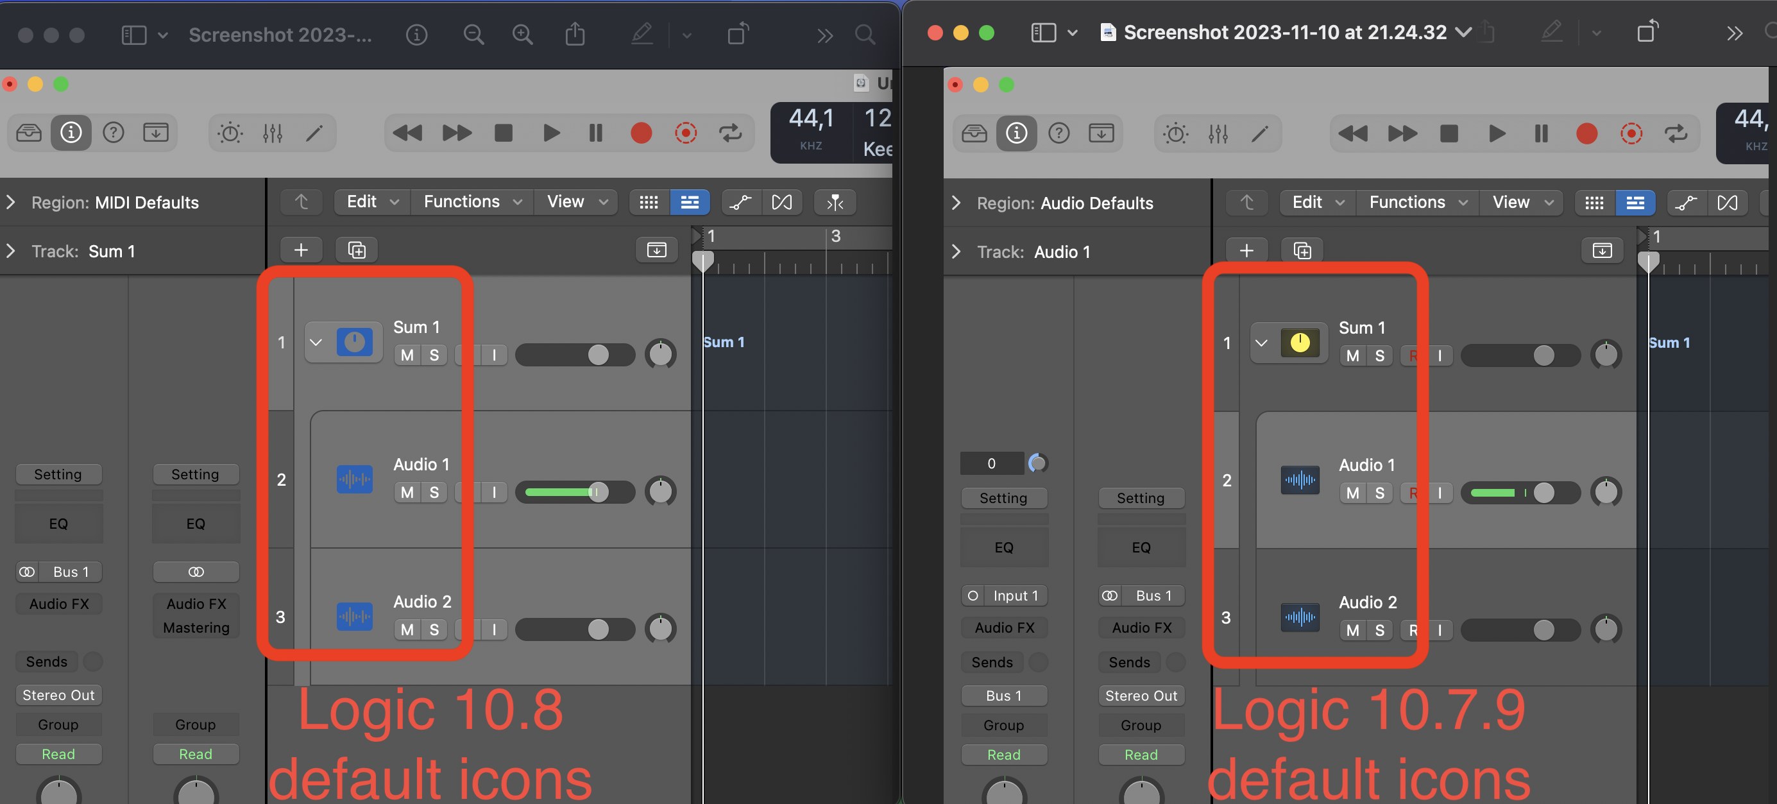Image resolution: width=1777 pixels, height=804 pixels.
Task: Solo Sum 1 track in right Logic window
Action: [x=1380, y=356]
